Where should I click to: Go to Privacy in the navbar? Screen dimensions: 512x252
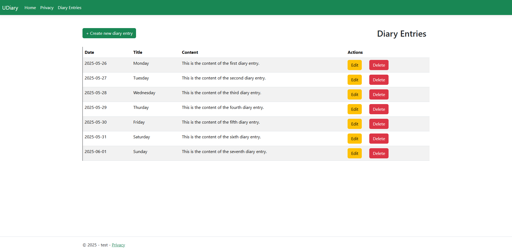click(47, 8)
